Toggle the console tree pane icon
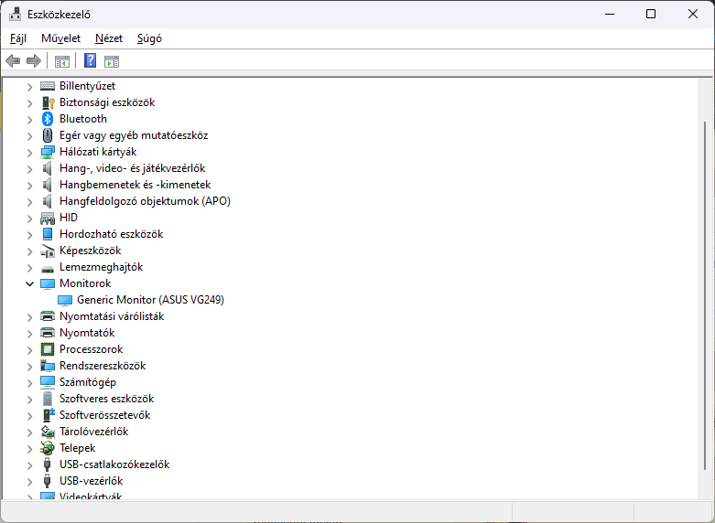Image resolution: width=715 pixels, height=523 pixels. [62, 61]
